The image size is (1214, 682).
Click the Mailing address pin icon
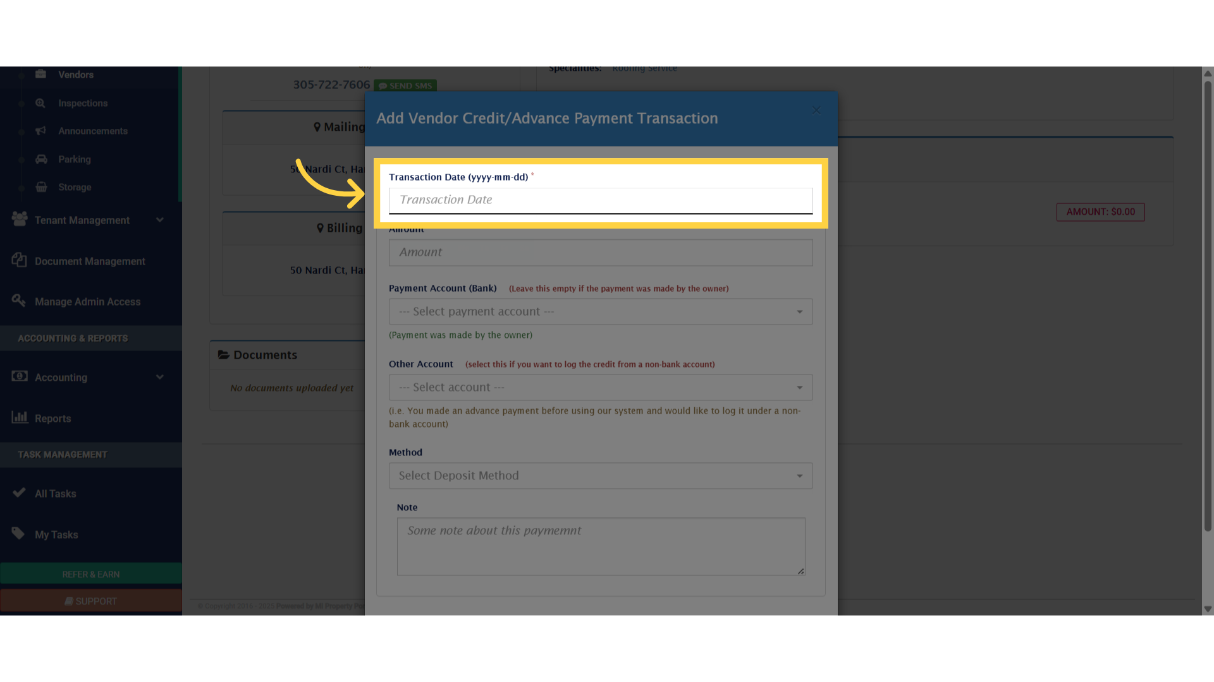(x=317, y=127)
